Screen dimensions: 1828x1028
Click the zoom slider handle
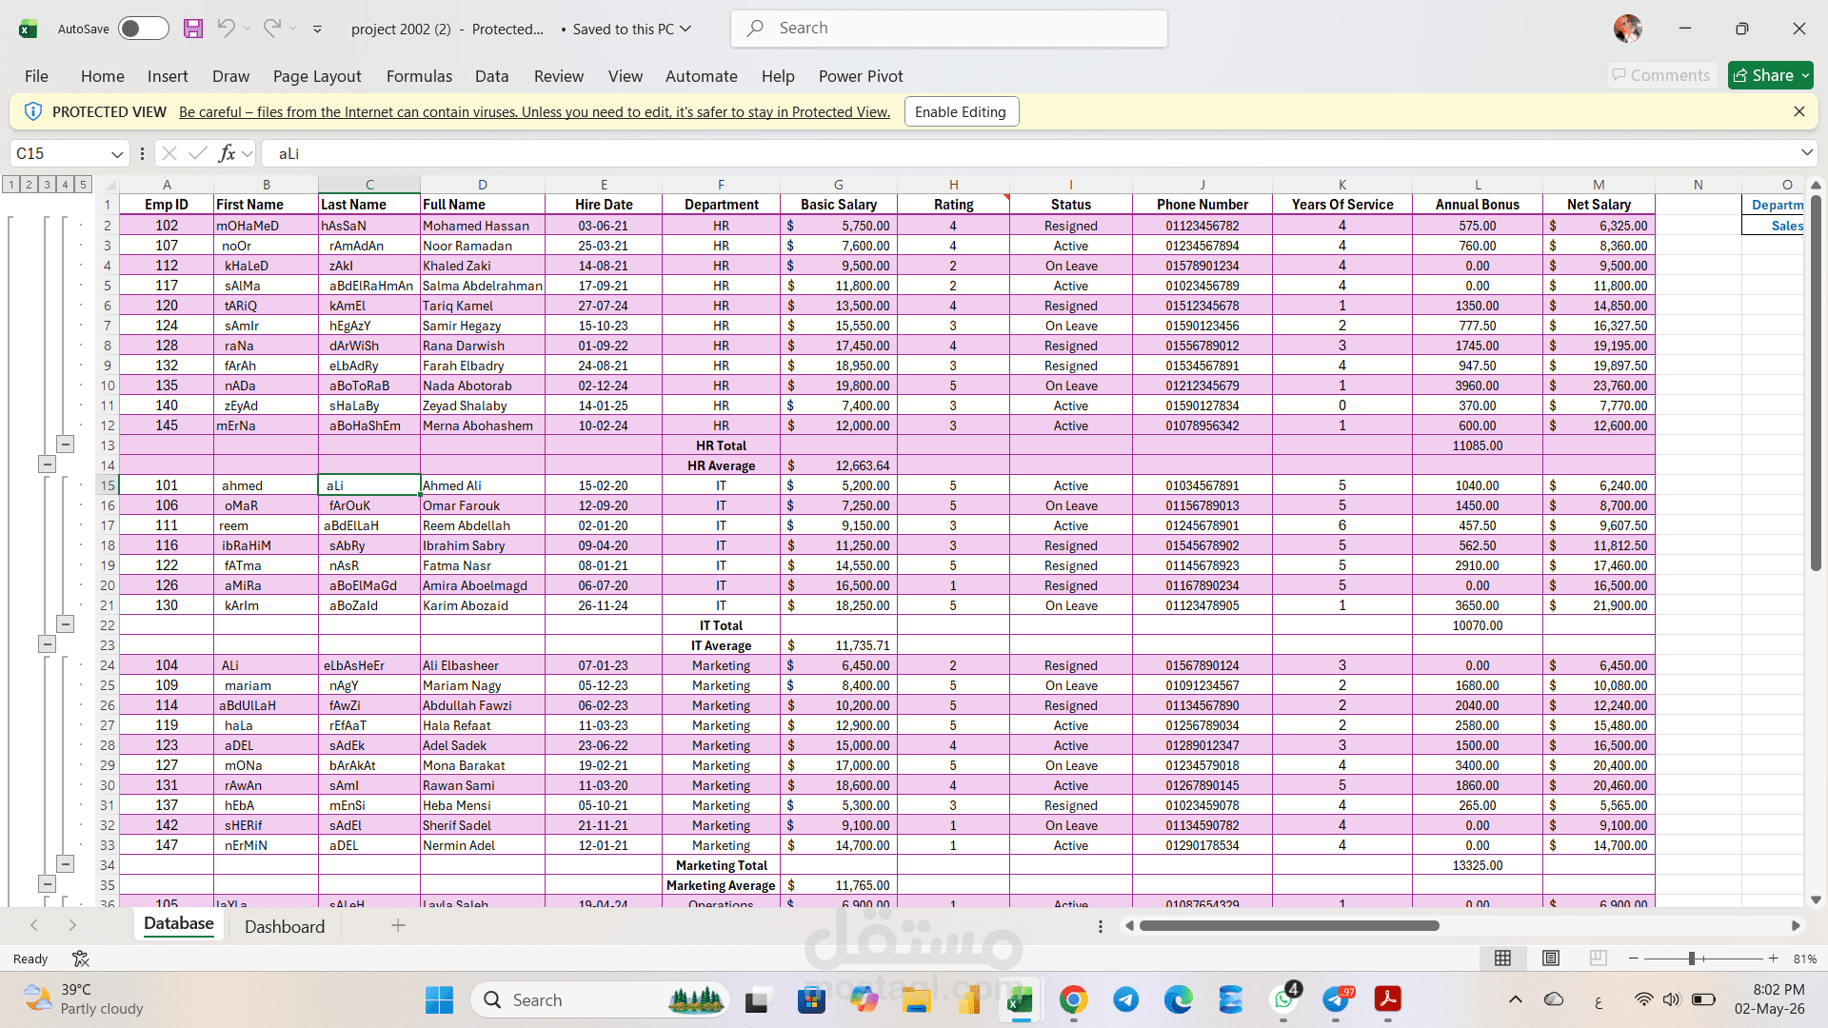pyautogui.click(x=1692, y=959)
